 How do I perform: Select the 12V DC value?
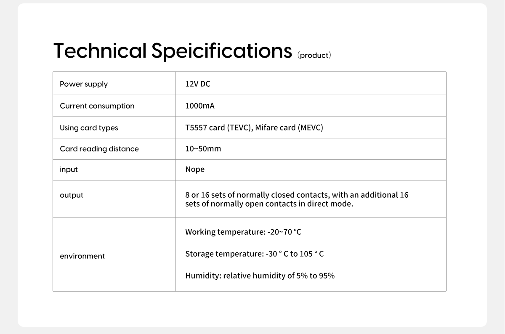coord(198,84)
